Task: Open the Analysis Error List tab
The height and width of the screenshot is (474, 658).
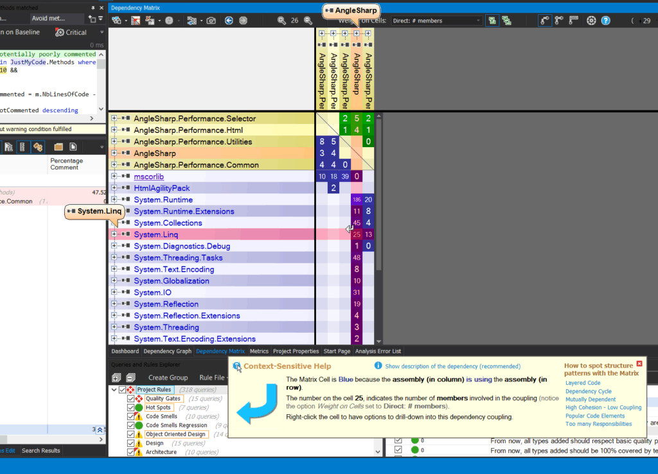Action: click(x=378, y=351)
